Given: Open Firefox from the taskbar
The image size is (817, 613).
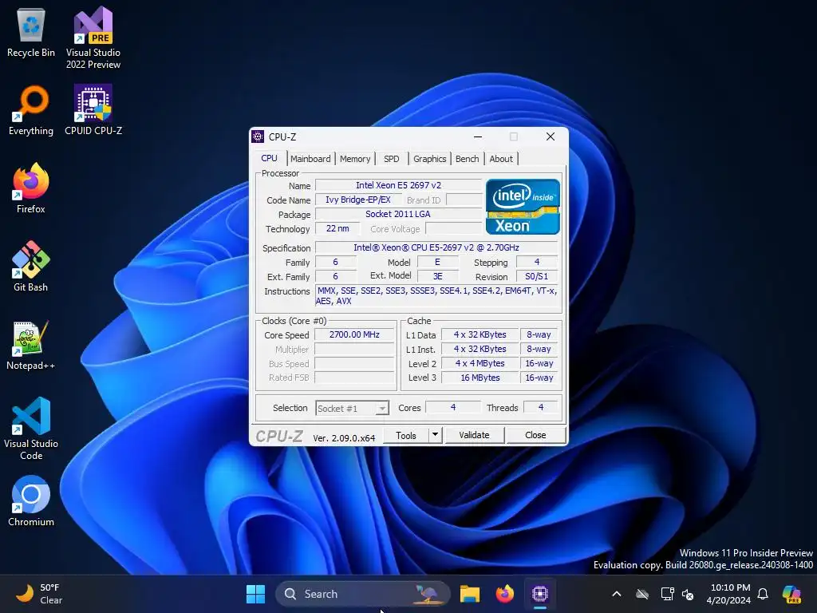Looking at the screenshot, I should pos(504,594).
